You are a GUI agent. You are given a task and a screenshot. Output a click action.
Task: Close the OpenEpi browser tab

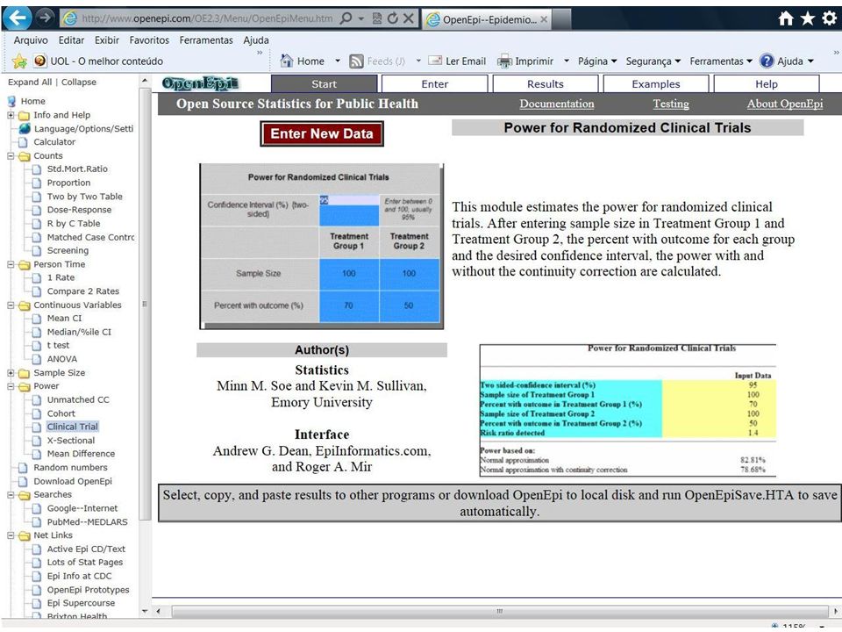pos(544,19)
